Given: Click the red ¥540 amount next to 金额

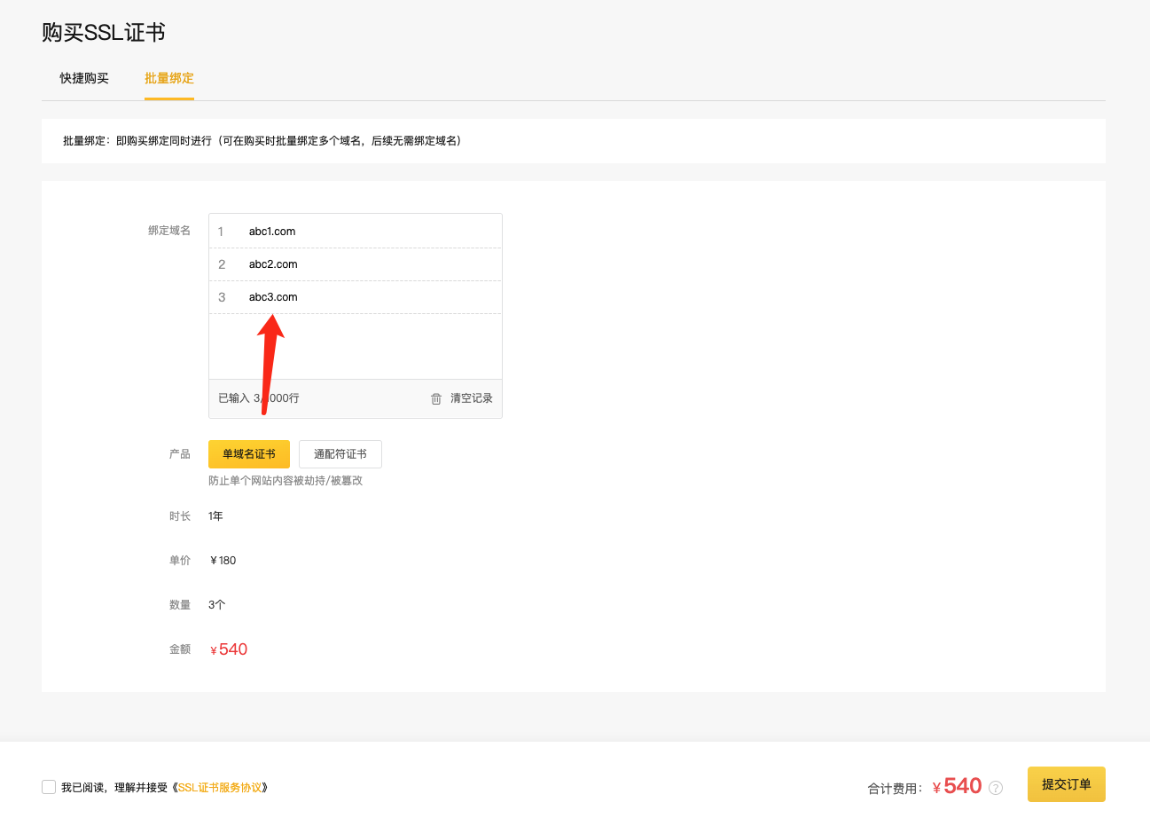Looking at the screenshot, I should 231,649.
